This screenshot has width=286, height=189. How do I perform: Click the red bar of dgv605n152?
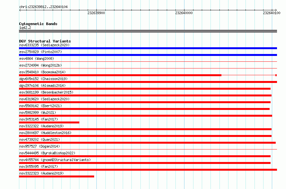pyautogui.click(x=148, y=82)
